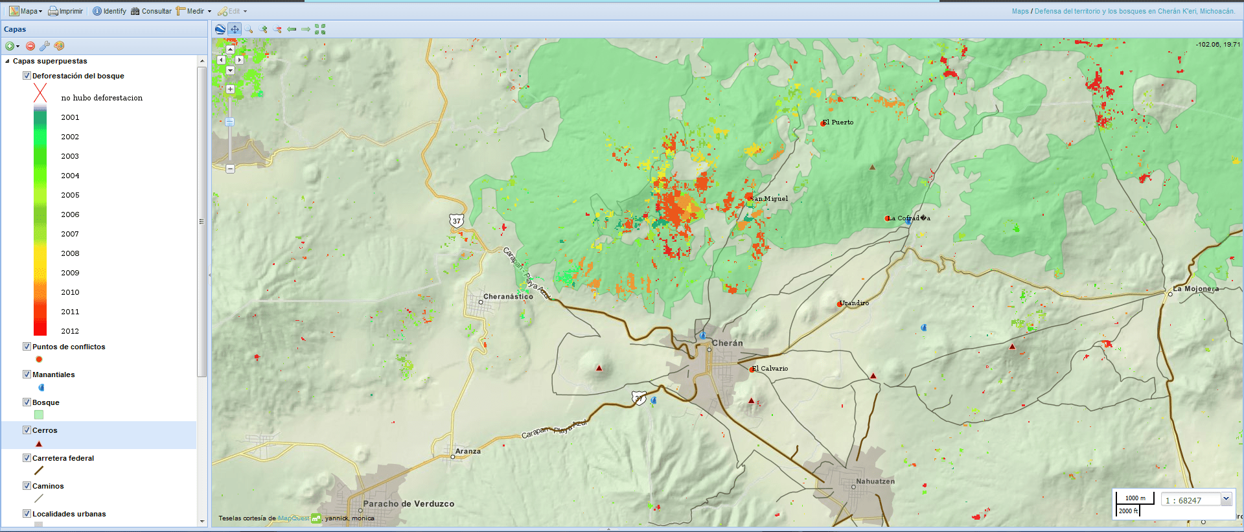
Task: Toggle the Manantiales layer checkbox
Action: [27, 375]
